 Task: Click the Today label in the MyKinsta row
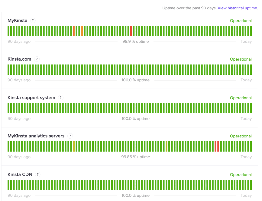tap(246, 41)
